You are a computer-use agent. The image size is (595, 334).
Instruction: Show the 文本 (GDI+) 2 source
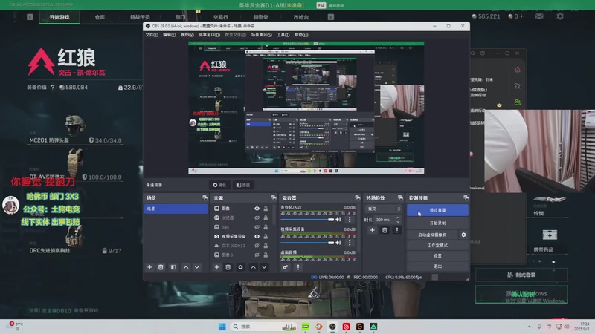click(257, 246)
